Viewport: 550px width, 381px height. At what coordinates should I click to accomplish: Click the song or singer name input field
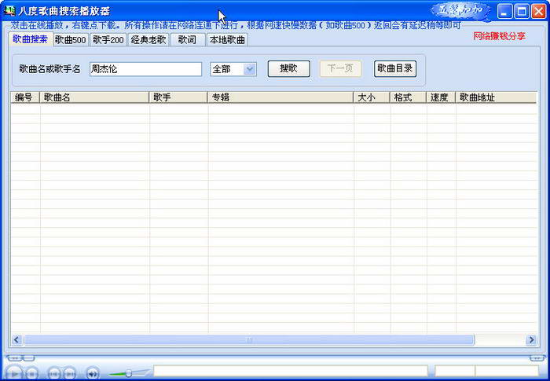pos(145,69)
